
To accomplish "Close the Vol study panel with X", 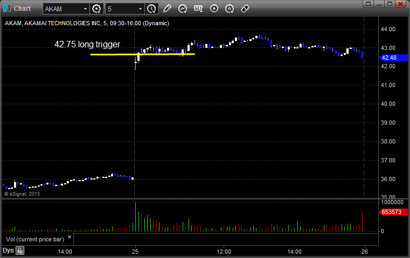I will pos(70,237).
